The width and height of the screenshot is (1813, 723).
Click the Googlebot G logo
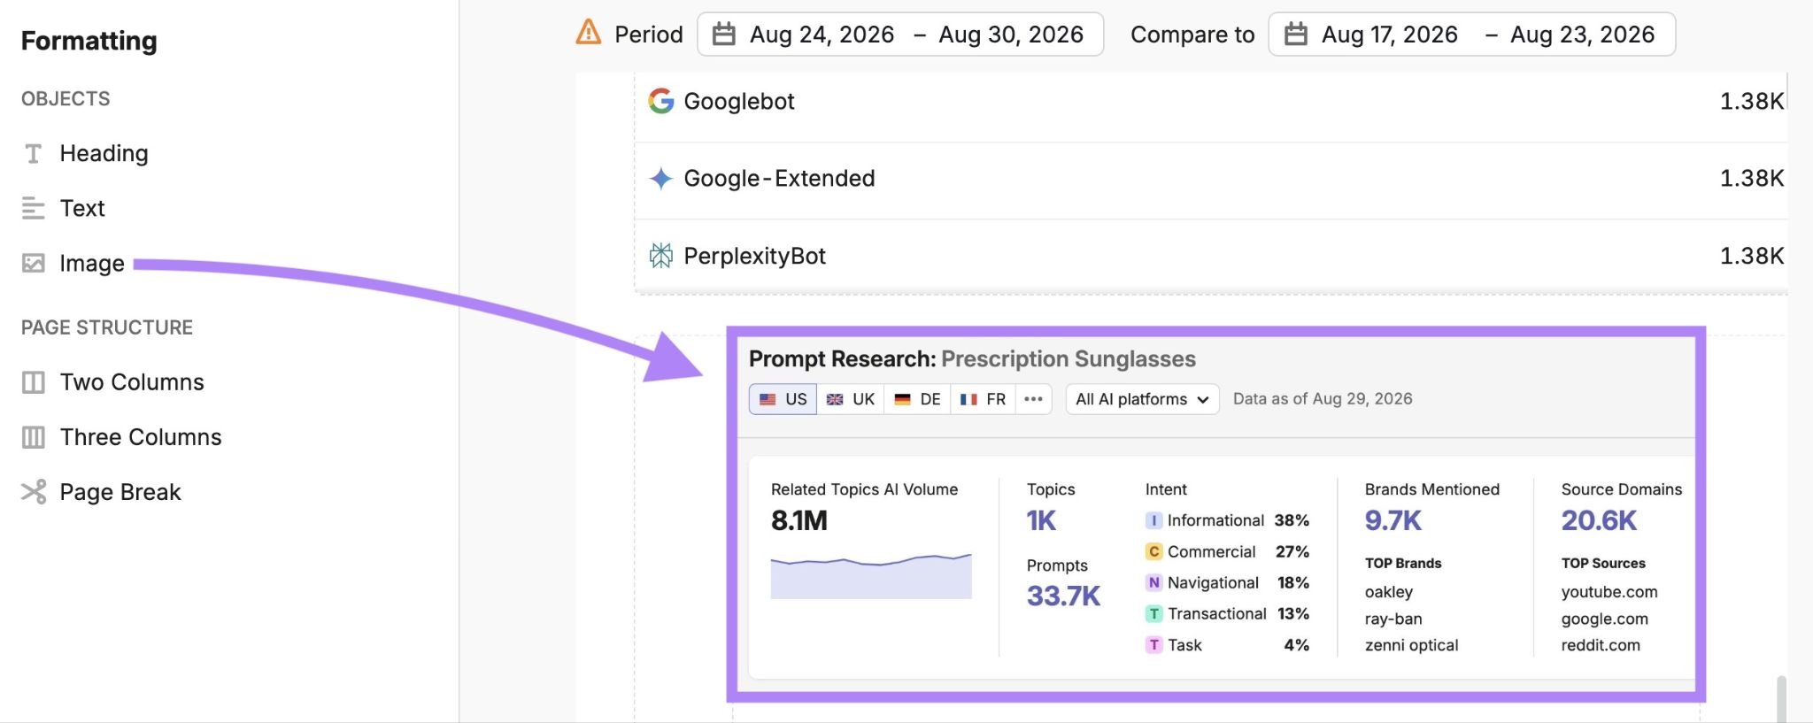(x=660, y=101)
